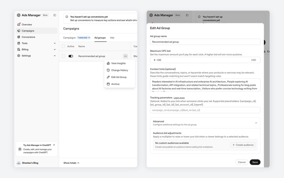Screen dimensions: 284x178
Task: Click the Create audience button
Action: coord(243,145)
